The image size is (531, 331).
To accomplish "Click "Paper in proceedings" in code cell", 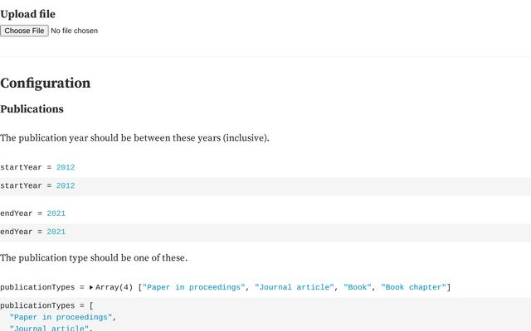I will [61, 317].
